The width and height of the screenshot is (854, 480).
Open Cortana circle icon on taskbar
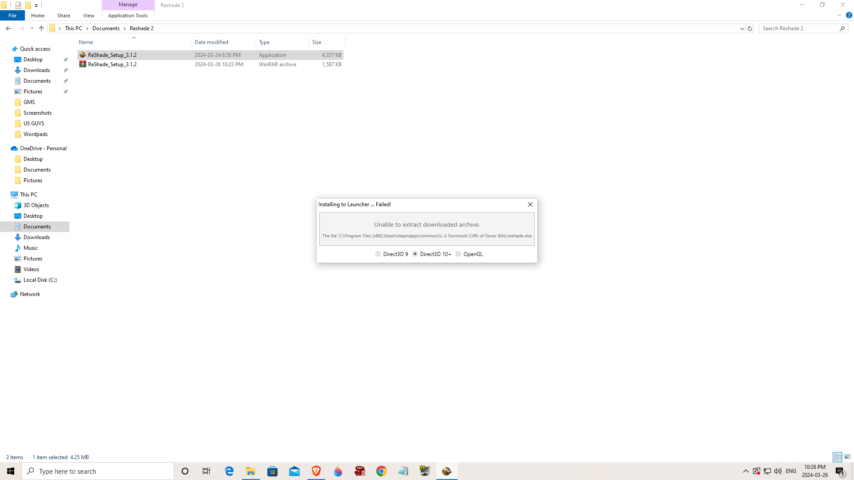click(x=185, y=471)
